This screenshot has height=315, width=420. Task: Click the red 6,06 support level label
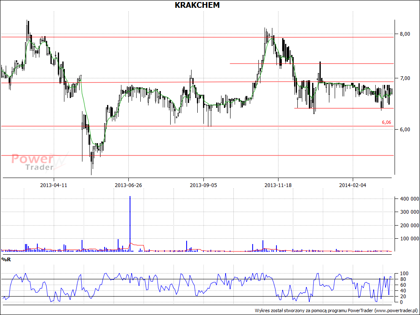(386, 122)
